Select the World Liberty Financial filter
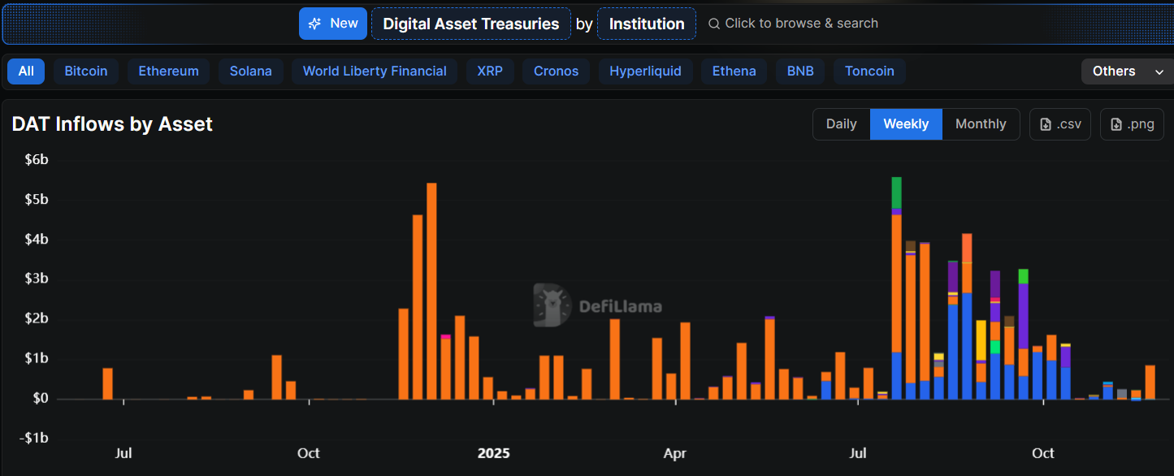Screen dimensions: 1174x476 pyautogui.click(x=374, y=71)
